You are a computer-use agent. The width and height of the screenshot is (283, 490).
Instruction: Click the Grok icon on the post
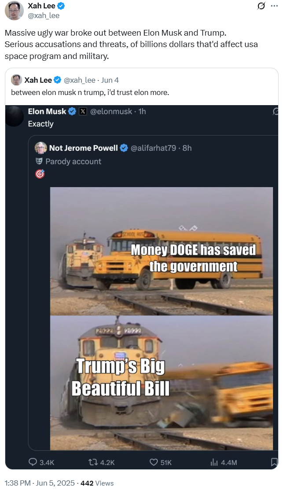pyautogui.click(x=261, y=6)
